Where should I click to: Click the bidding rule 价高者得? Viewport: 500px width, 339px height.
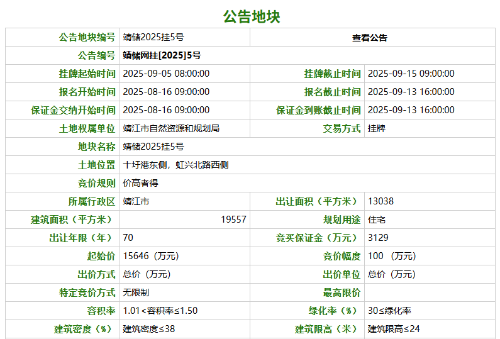(x=141, y=183)
